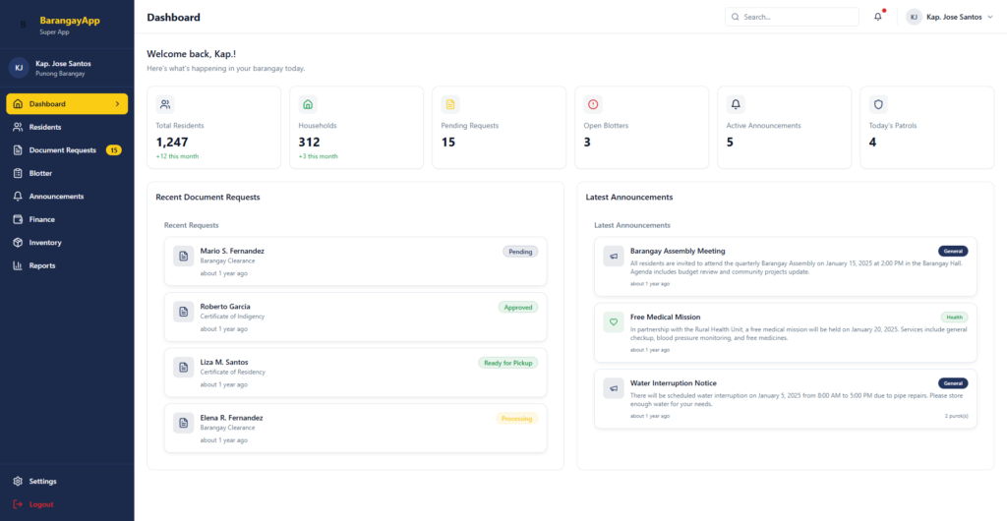The width and height of the screenshot is (1007, 521).
Task: Open Mario S. Fernandez's pending request
Action: pos(355,261)
